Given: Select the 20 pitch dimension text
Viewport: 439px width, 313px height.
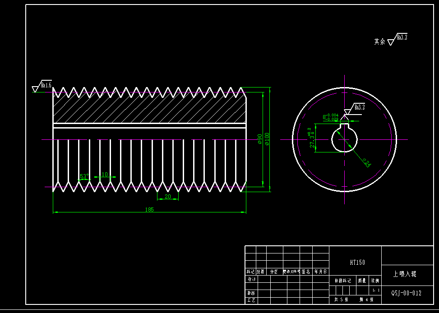Looking at the screenshot, I should click(x=168, y=197).
